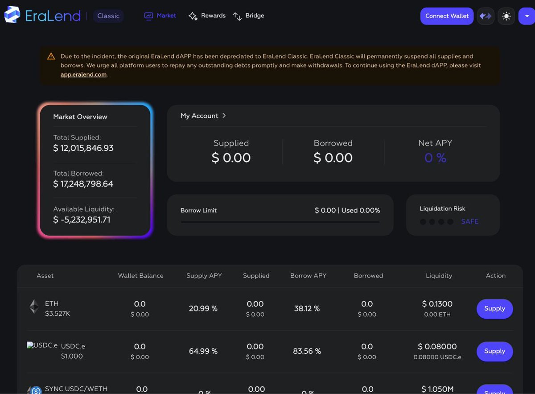Click the Borrow APY column header

coord(308,276)
